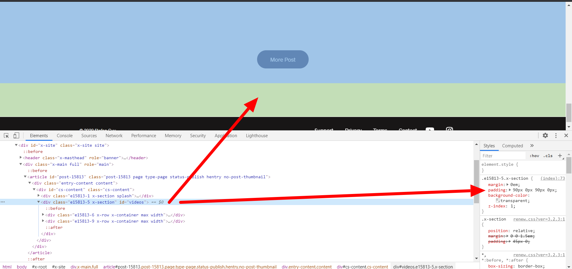Select the ::before row under div#x-site
572x269 pixels.
pos(33,151)
